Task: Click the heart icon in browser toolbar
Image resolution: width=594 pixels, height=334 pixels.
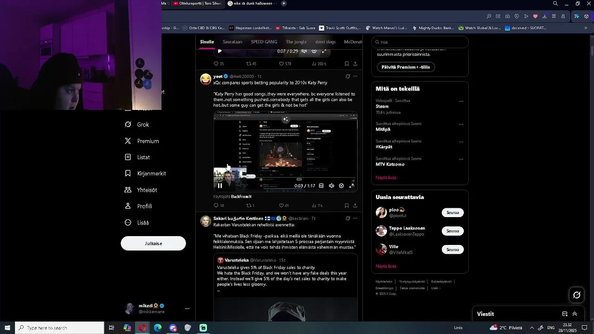Action: pos(535,16)
